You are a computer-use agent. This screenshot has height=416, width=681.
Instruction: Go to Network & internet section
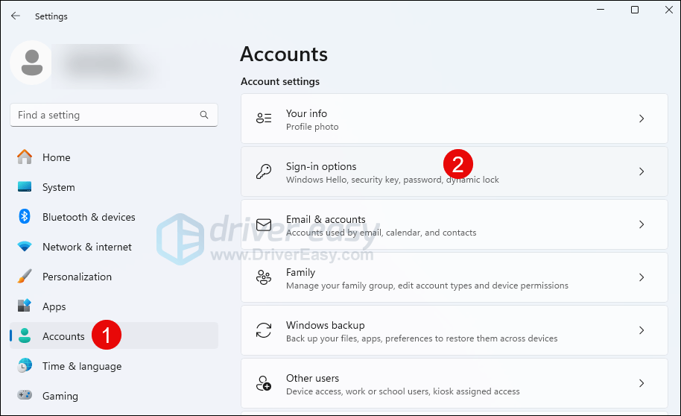click(x=86, y=247)
